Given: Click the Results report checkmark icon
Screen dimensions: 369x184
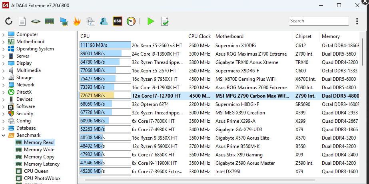Looking at the screenshot, I should click(164, 22).
